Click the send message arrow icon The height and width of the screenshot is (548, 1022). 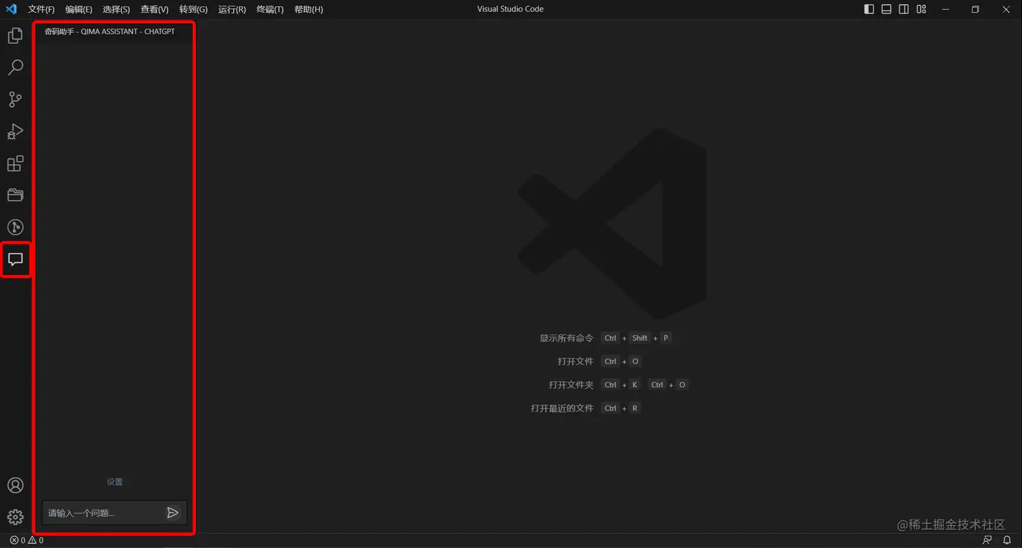tap(173, 513)
